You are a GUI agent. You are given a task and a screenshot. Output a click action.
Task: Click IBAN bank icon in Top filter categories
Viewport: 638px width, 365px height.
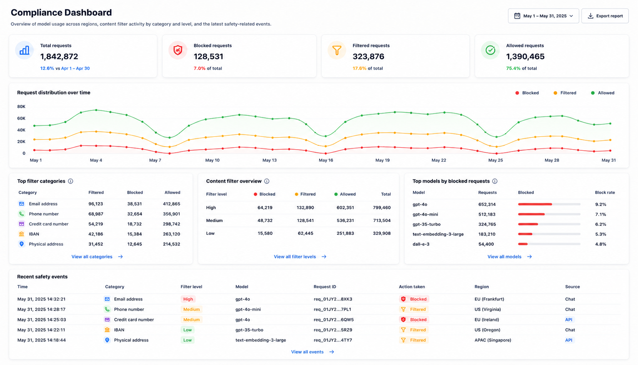coord(22,234)
